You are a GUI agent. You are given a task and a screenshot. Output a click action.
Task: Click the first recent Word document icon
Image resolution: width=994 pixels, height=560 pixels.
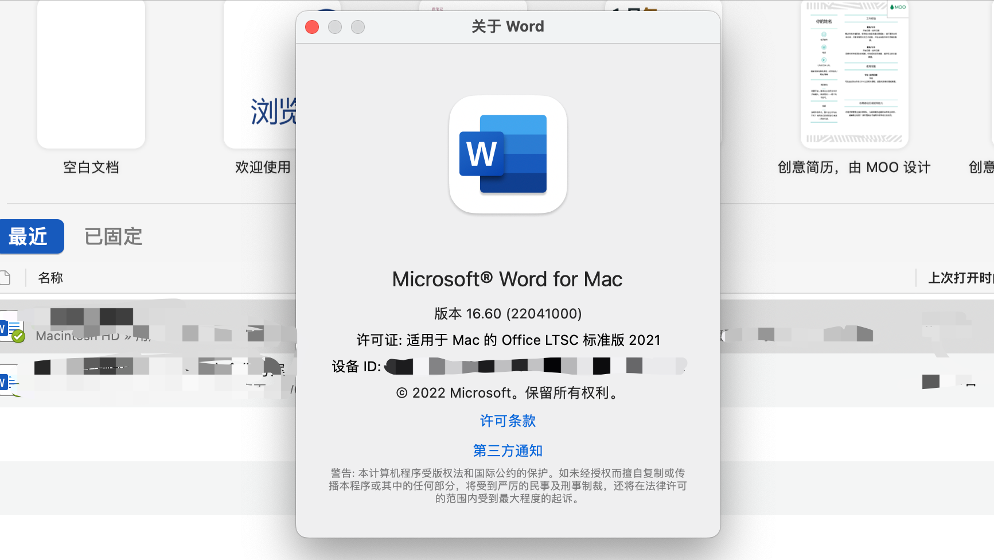click(x=11, y=328)
